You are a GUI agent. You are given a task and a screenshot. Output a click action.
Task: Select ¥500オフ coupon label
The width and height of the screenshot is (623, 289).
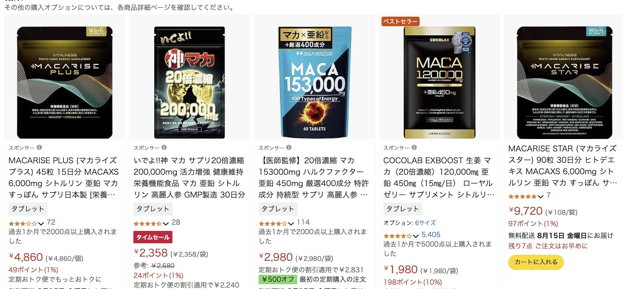(278, 279)
